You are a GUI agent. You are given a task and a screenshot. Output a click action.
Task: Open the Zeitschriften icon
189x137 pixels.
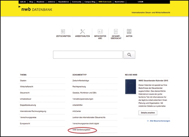pyautogui.click(x=63, y=32)
